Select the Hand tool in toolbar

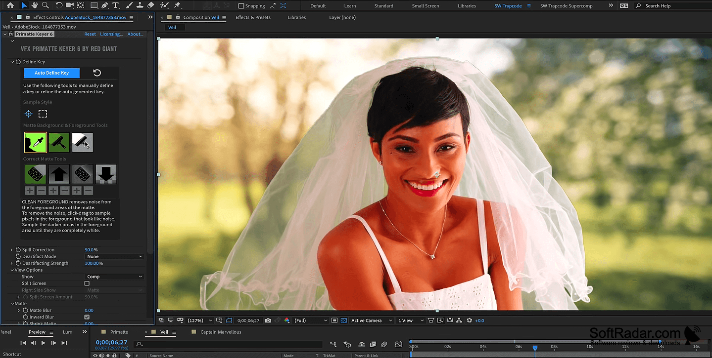tap(35, 5)
